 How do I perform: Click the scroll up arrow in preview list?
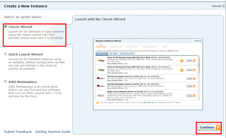[x=199, y=56]
